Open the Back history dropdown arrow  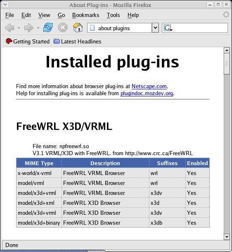19,28
